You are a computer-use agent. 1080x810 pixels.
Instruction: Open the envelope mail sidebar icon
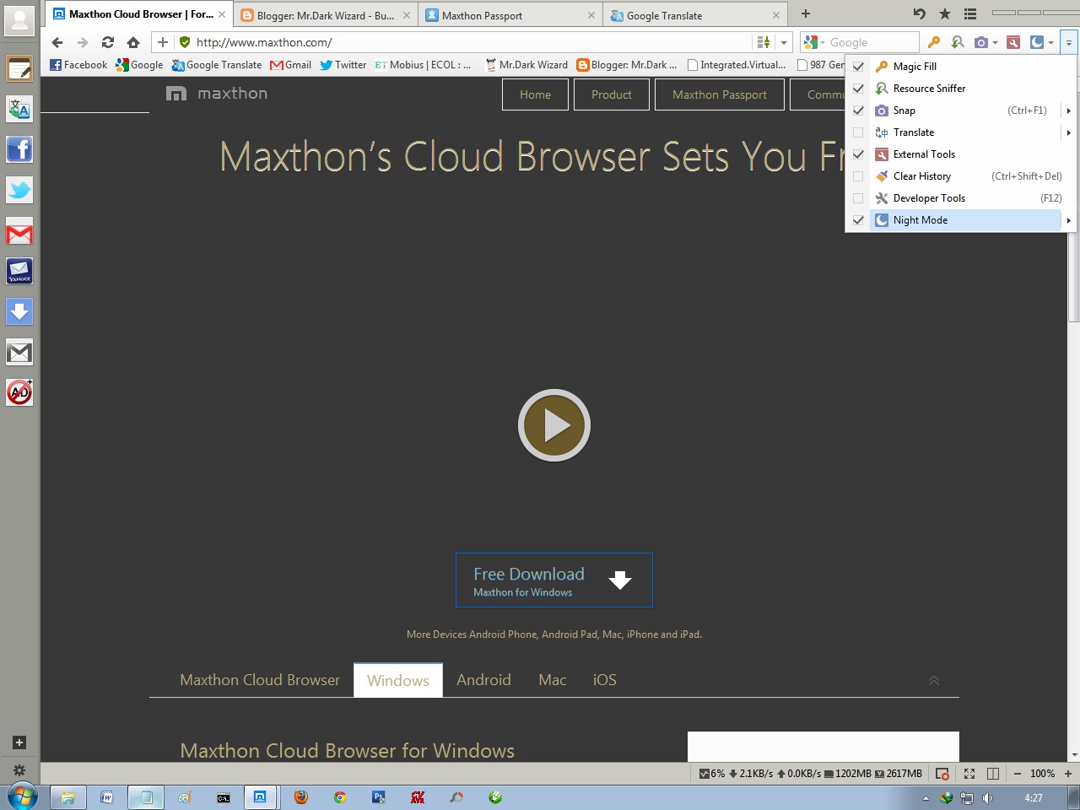point(19,353)
